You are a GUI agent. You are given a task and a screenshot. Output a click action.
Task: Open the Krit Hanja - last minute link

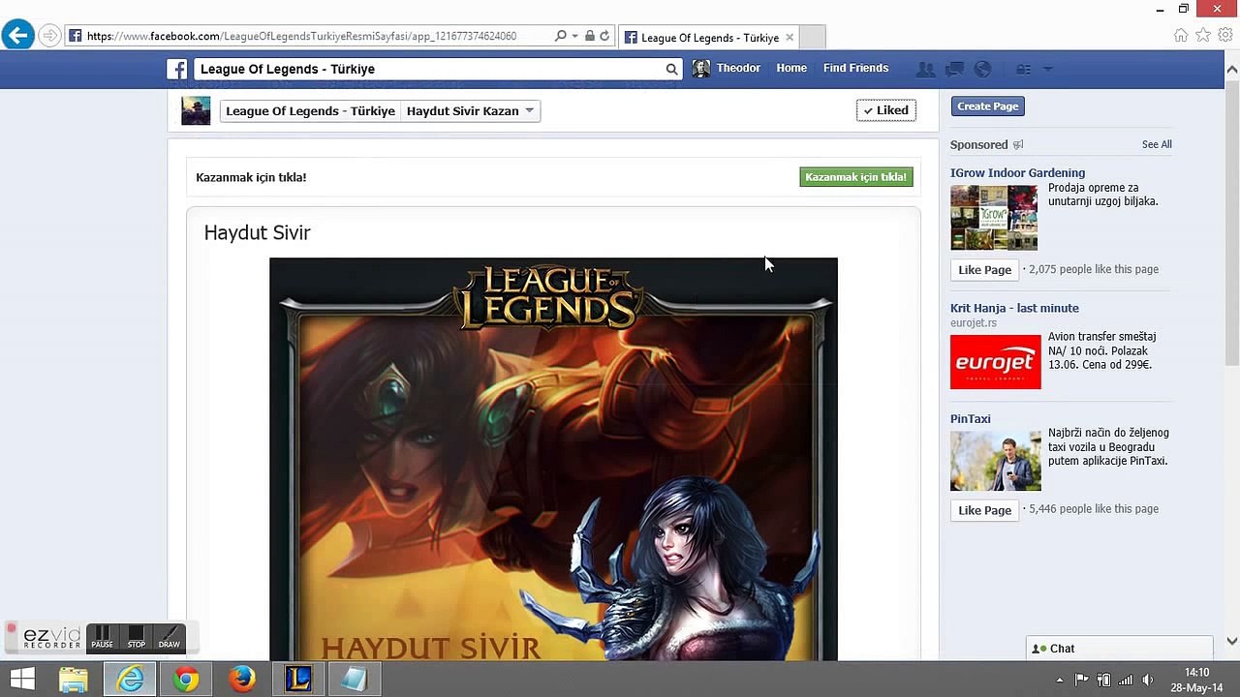[x=1014, y=308]
